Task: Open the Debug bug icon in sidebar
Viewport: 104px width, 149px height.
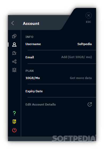Action: (14, 70)
